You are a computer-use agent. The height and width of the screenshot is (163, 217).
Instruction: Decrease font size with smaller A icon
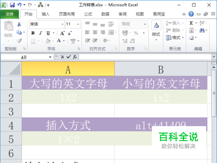(x=70, y=33)
